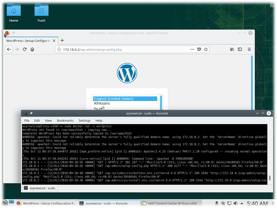Click the 5:40 AM clock
The height and width of the screenshot is (208, 277).
click(x=257, y=204)
